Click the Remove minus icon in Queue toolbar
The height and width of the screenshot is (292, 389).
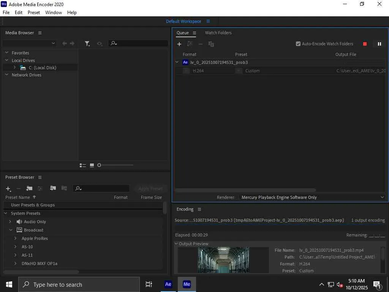[201, 44]
